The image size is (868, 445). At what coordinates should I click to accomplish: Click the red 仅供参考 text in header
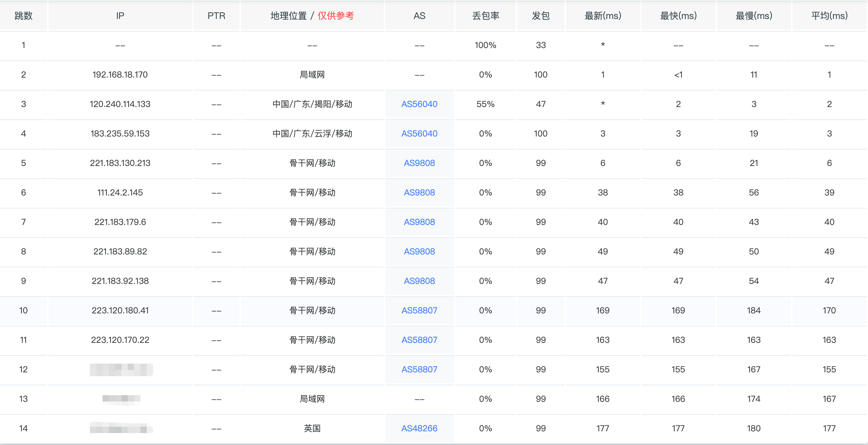tap(336, 16)
